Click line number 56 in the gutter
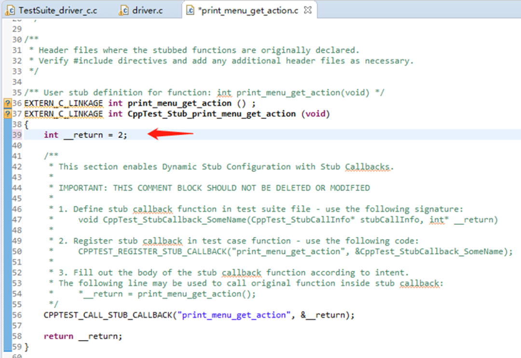Viewport: 521px width, 358px height. 17,315
